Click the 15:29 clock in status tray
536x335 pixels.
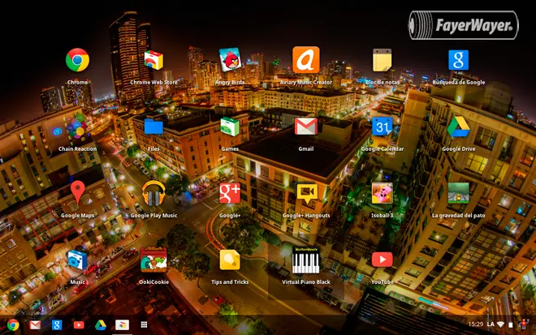(x=475, y=324)
